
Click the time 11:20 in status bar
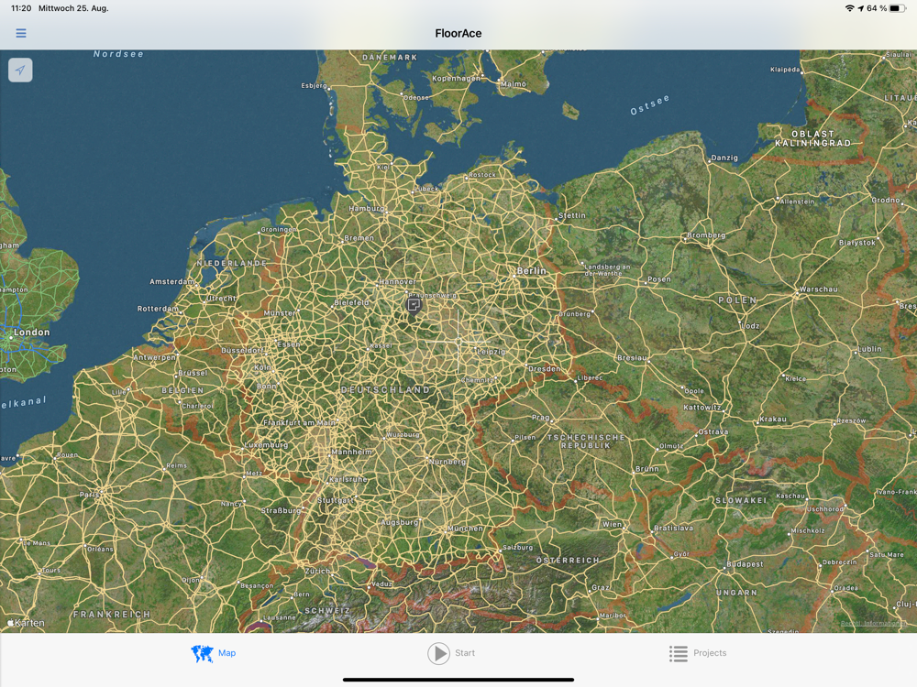pyautogui.click(x=21, y=8)
